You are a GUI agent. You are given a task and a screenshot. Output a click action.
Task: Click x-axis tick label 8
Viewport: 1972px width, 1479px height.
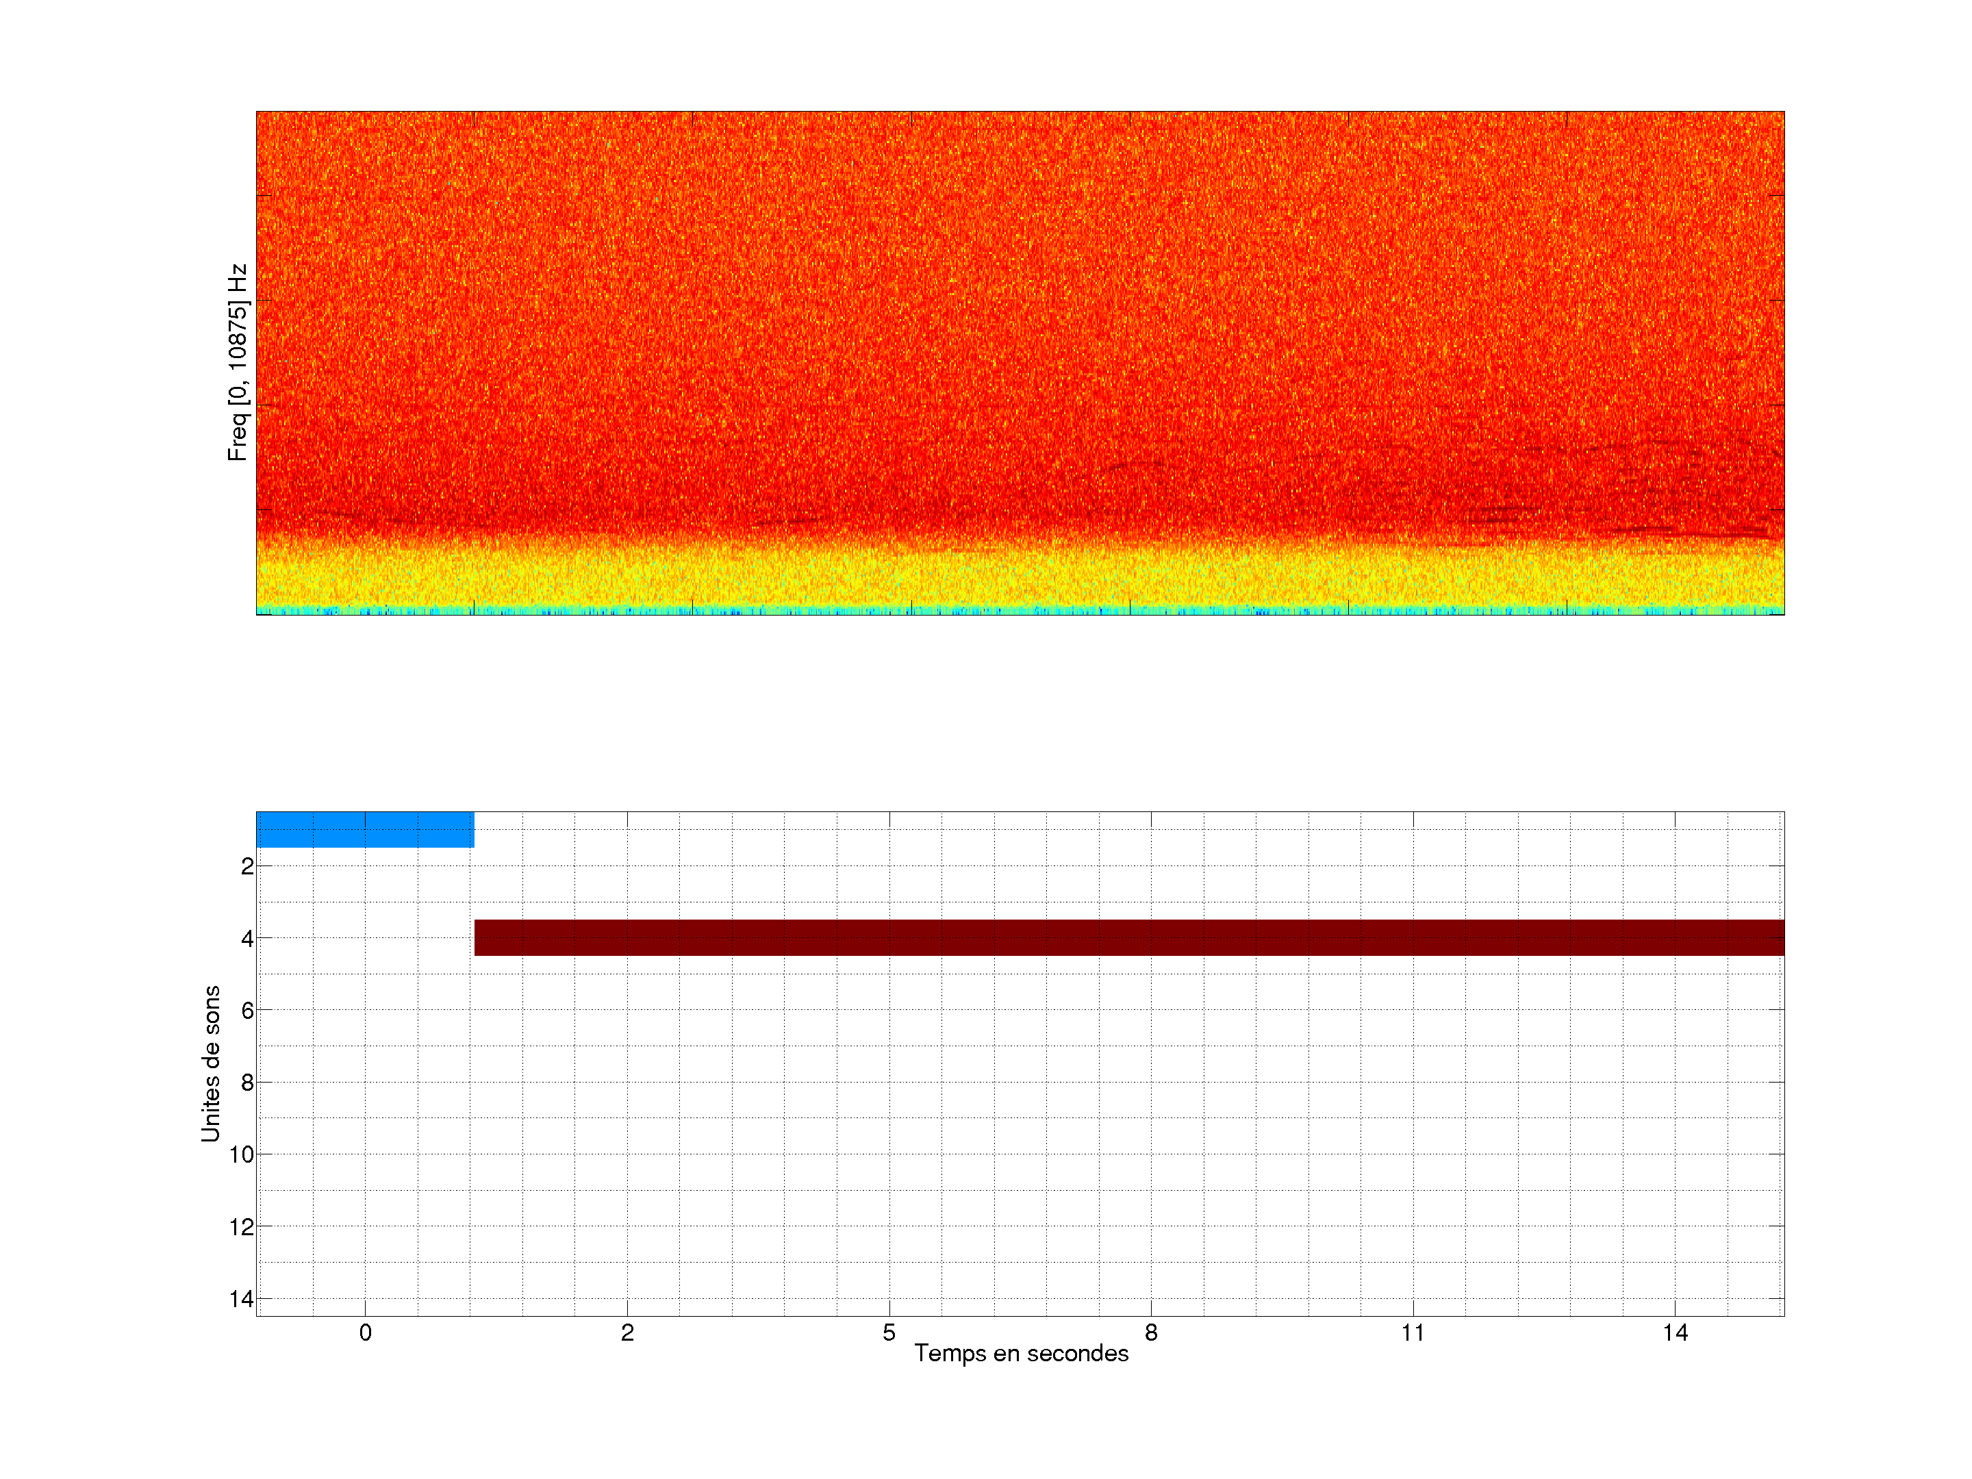click(1151, 1332)
